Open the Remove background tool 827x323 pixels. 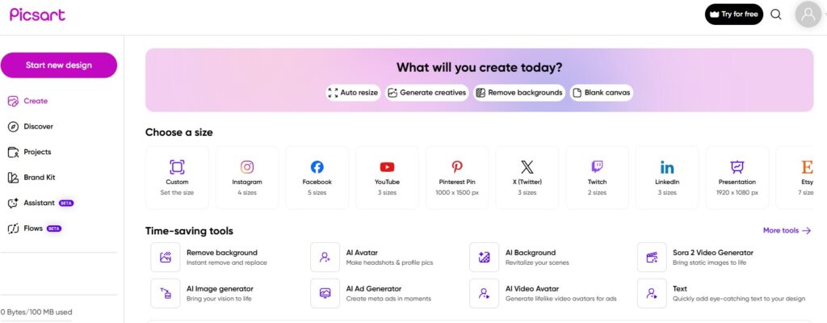[x=221, y=257]
